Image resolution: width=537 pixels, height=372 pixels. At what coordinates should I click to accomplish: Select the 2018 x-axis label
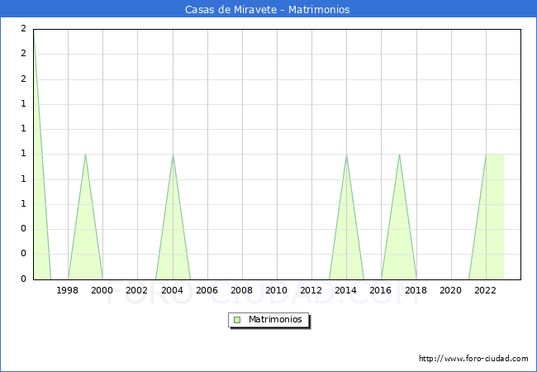[416, 290]
